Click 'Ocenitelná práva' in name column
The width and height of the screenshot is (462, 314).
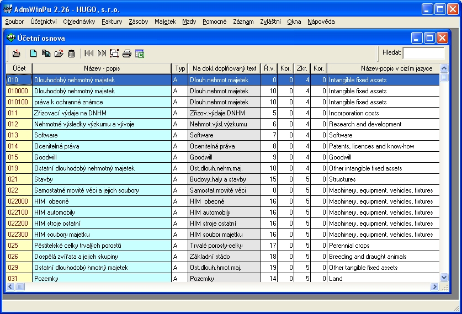coord(102,146)
